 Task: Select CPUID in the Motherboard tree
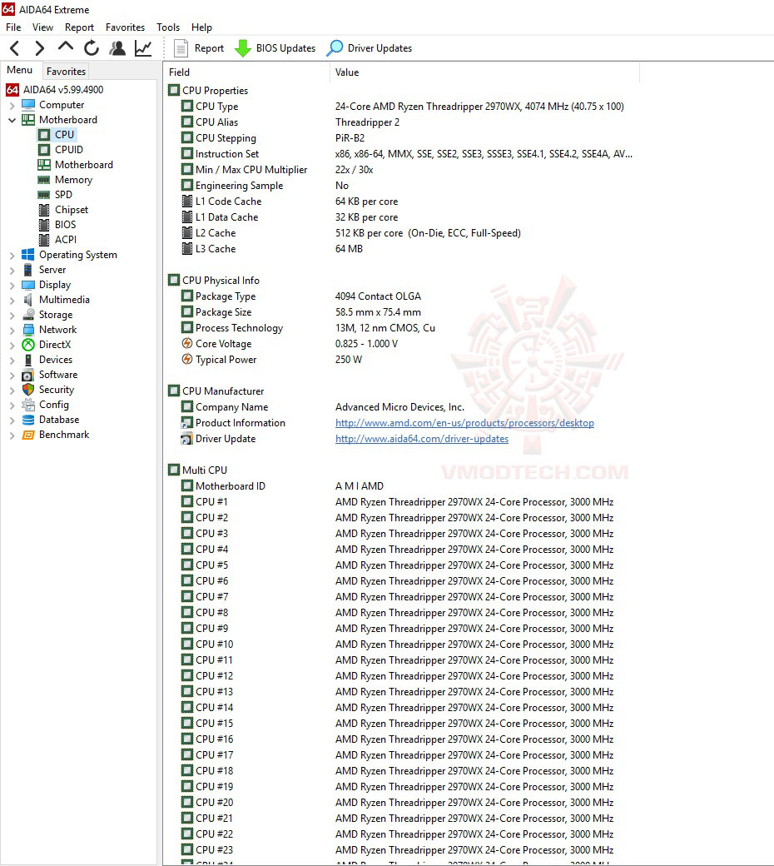tap(68, 150)
